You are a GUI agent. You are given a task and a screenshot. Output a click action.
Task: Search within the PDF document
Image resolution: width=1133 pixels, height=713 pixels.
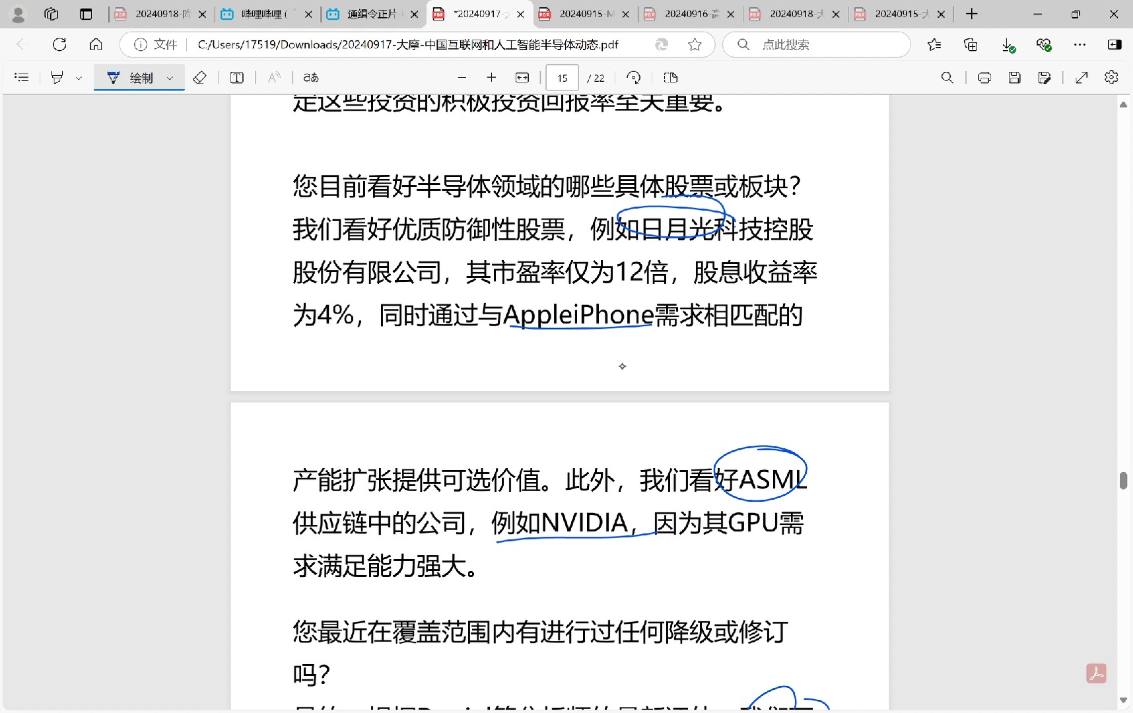[x=947, y=78]
